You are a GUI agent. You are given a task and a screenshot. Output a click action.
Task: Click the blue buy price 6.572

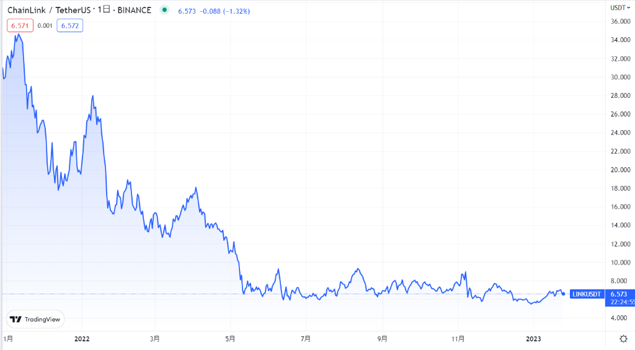[69, 25]
